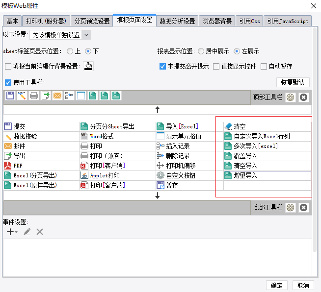Image resolution: width=321 pixels, height=292 pixels.
Task: Open the top toolbar settings gear
Action: [290, 97]
